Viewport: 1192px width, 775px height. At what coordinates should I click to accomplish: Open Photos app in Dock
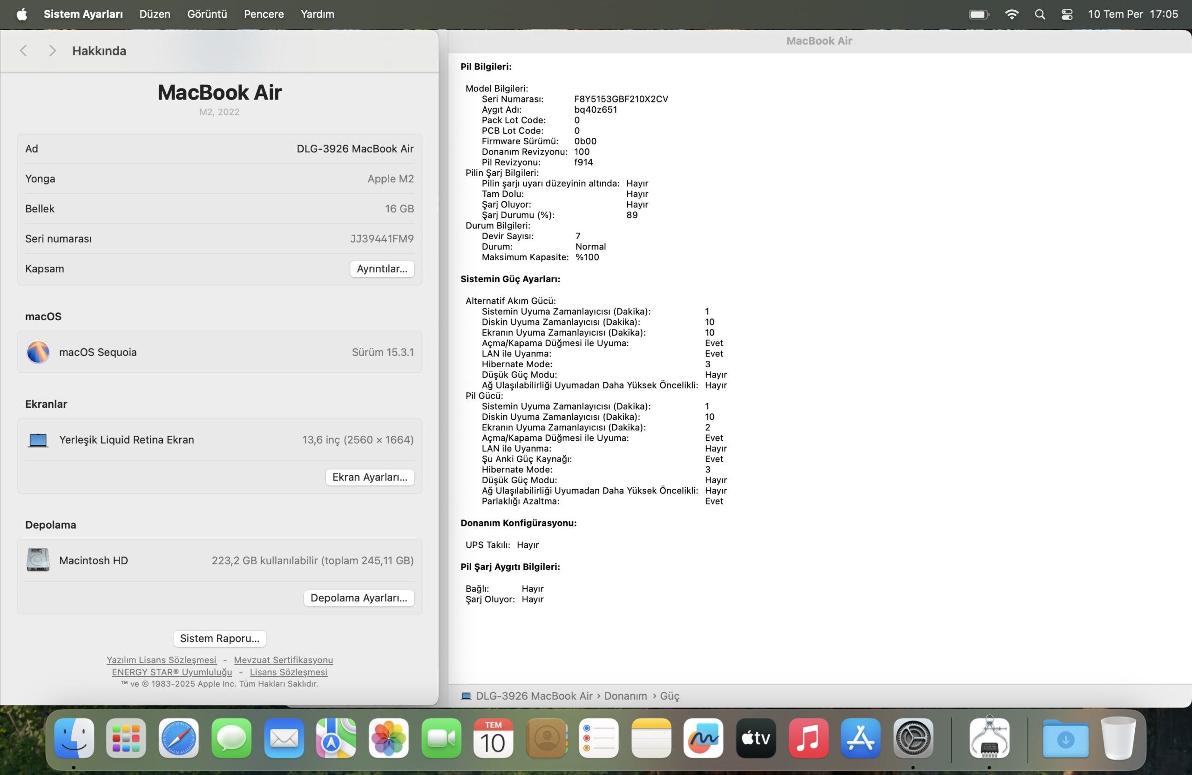[388, 738]
